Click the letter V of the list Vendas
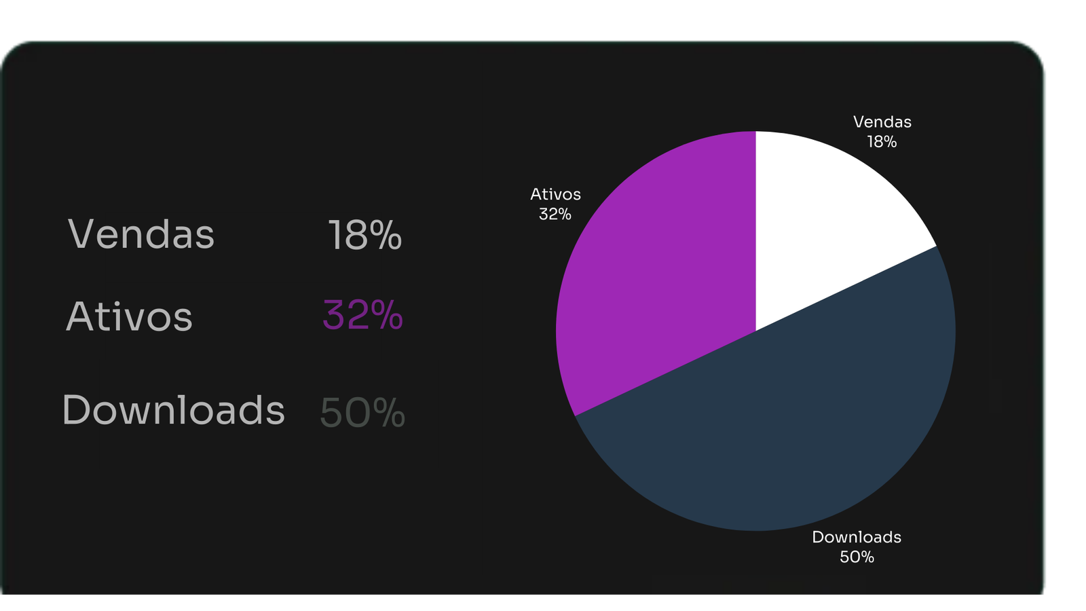The width and height of the screenshot is (1086, 611). (80, 234)
